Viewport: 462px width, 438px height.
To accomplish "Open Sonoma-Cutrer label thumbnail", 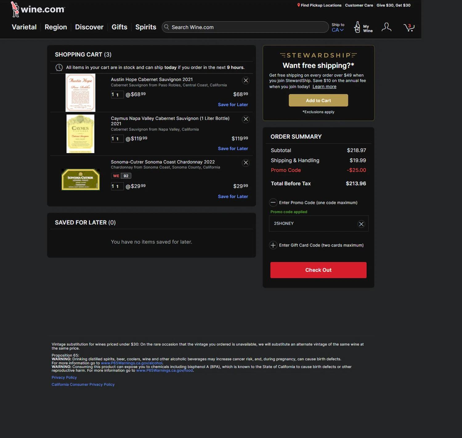I will click(80, 180).
